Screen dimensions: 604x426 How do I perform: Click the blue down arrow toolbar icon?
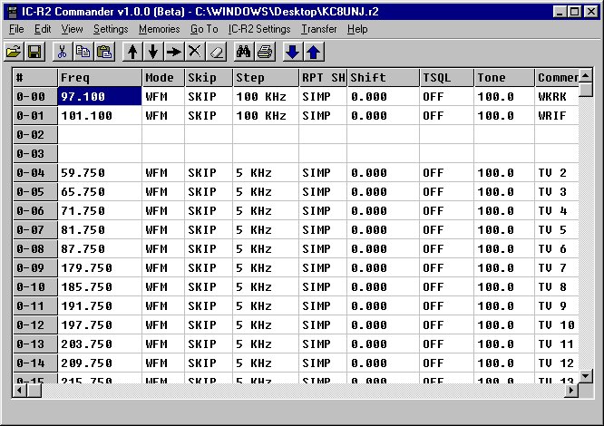coord(292,52)
